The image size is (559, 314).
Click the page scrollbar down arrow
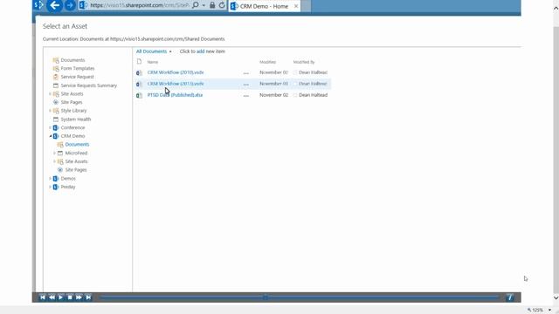click(x=556, y=297)
